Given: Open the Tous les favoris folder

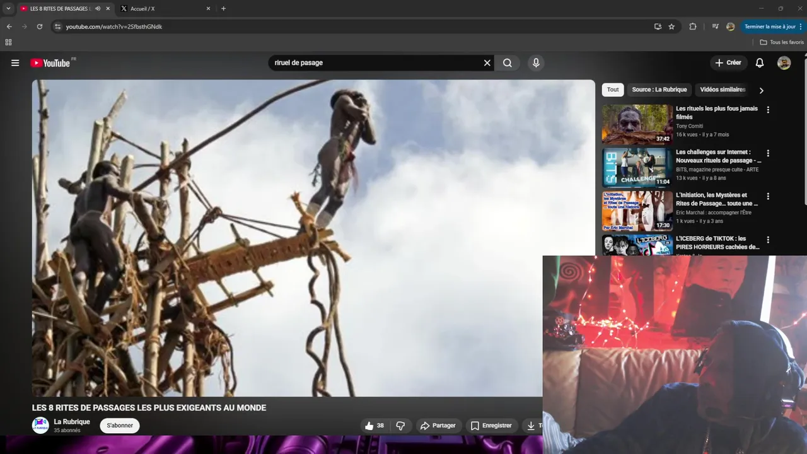Looking at the screenshot, I should pyautogui.click(x=782, y=42).
